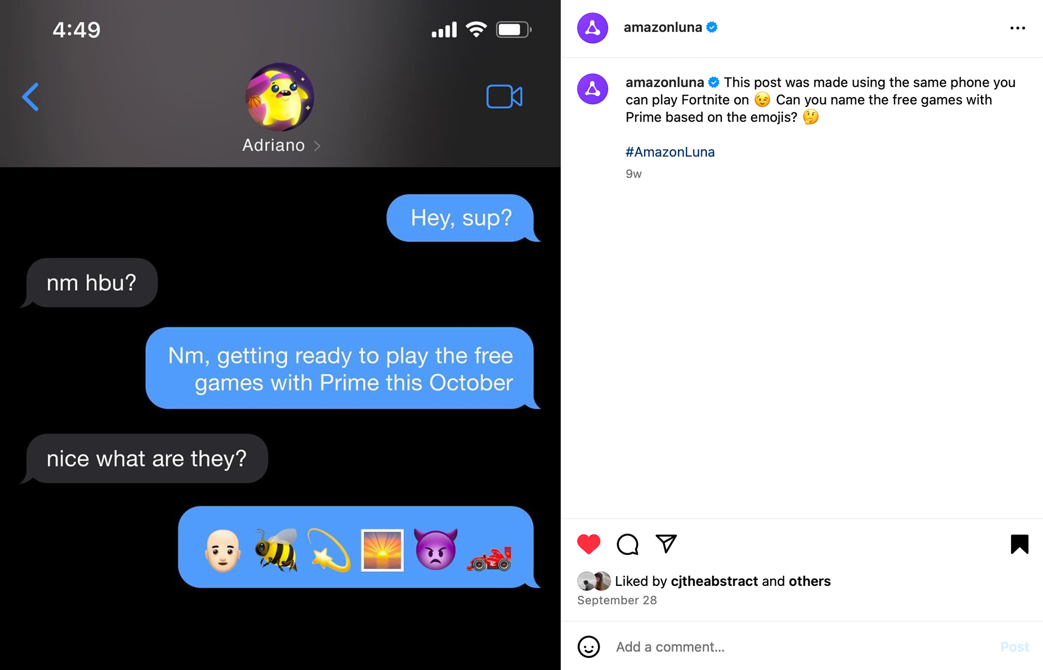Share post using paper plane icon
This screenshot has width=1043, height=670.
pyautogui.click(x=666, y=544)
